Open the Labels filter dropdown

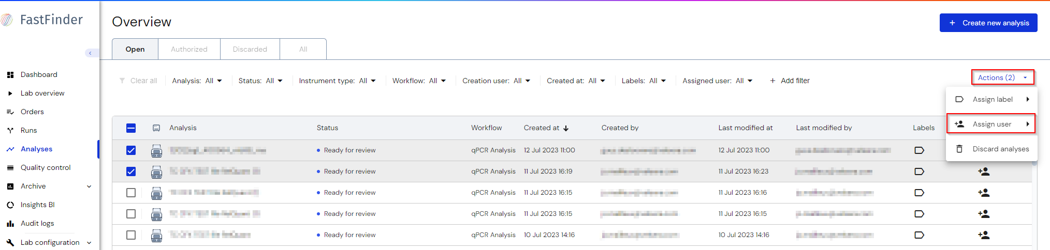point(644,81)
